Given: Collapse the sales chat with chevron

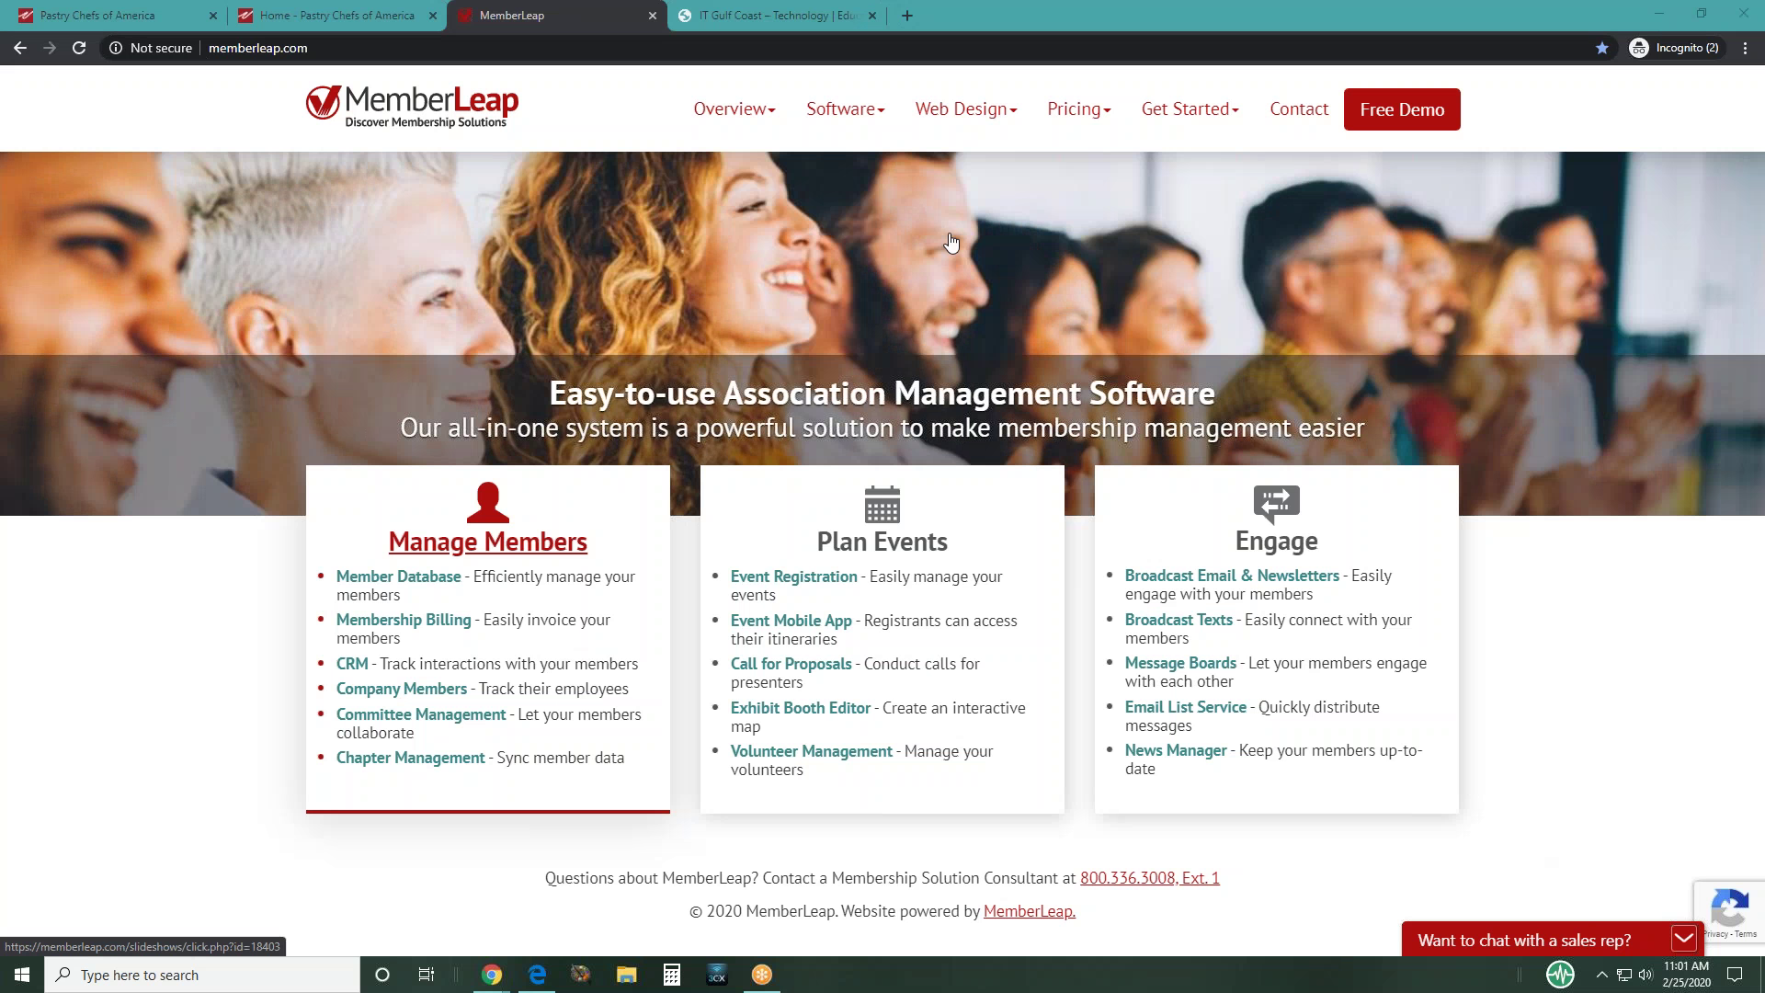Looking at the screenshot, I should (1683, 939).
